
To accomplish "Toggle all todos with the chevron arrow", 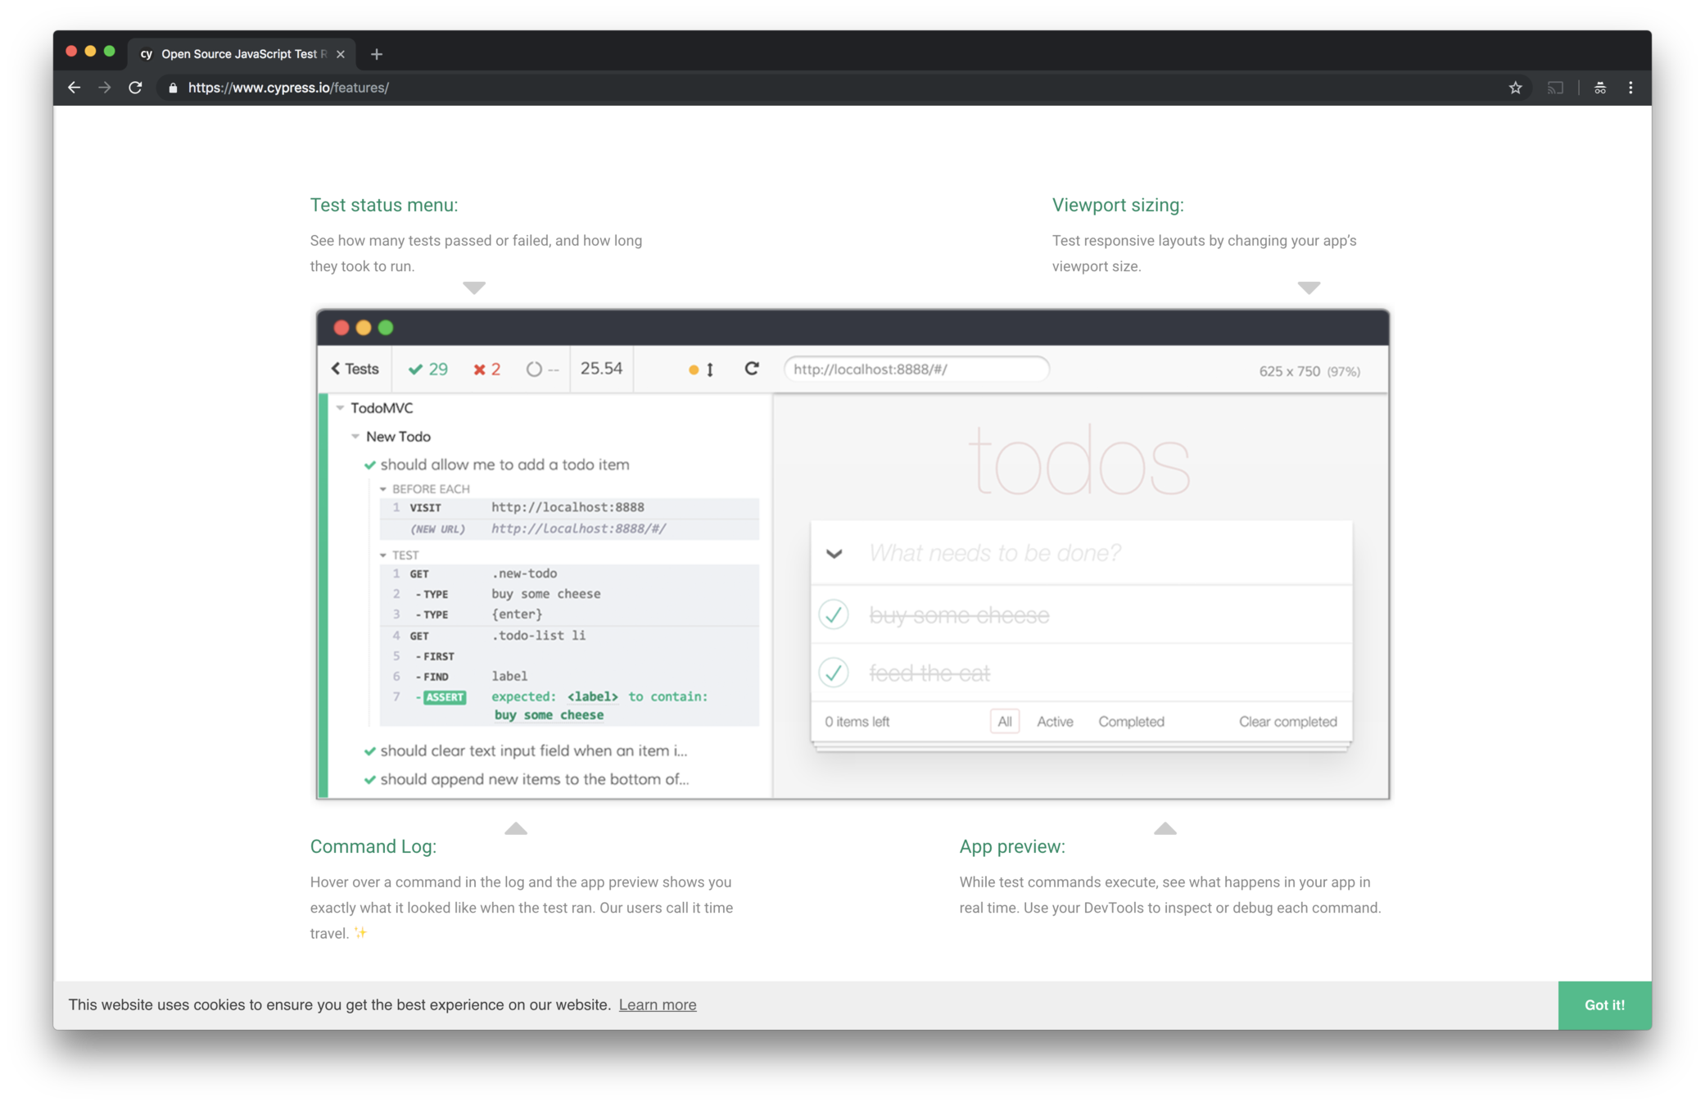I will (834, 554).
